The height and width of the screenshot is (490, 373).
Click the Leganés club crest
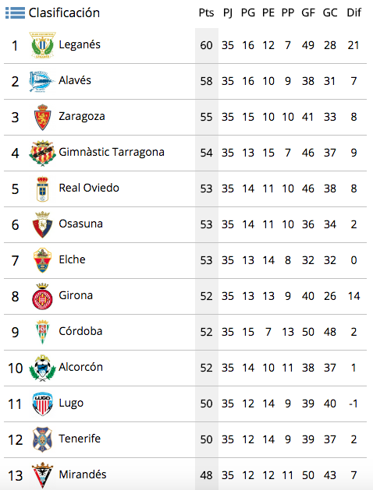pos(42,45)
